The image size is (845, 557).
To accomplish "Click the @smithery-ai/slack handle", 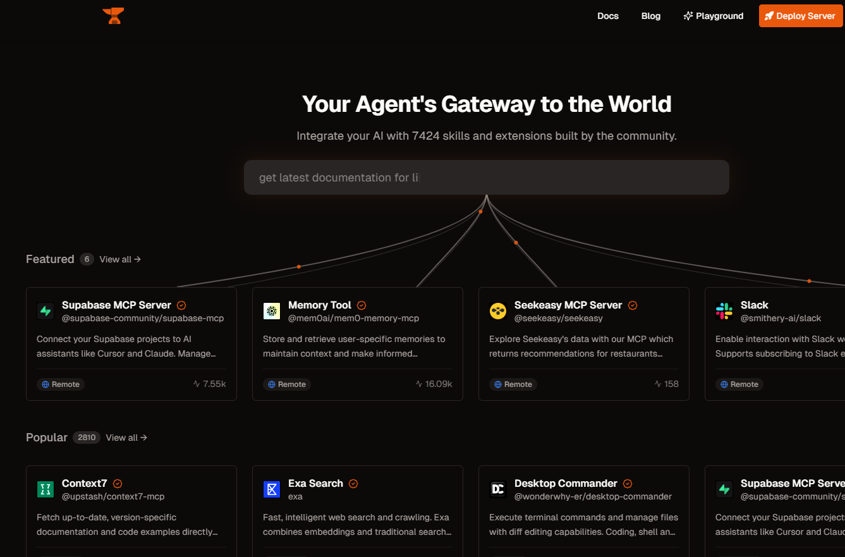I will tap(781, 318).
